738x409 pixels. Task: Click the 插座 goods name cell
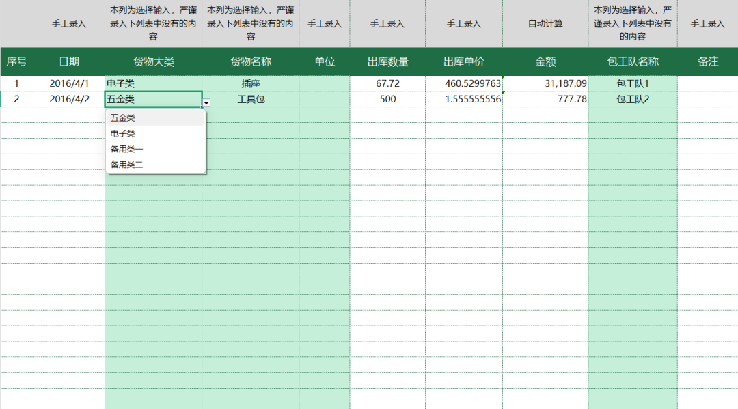251,83
